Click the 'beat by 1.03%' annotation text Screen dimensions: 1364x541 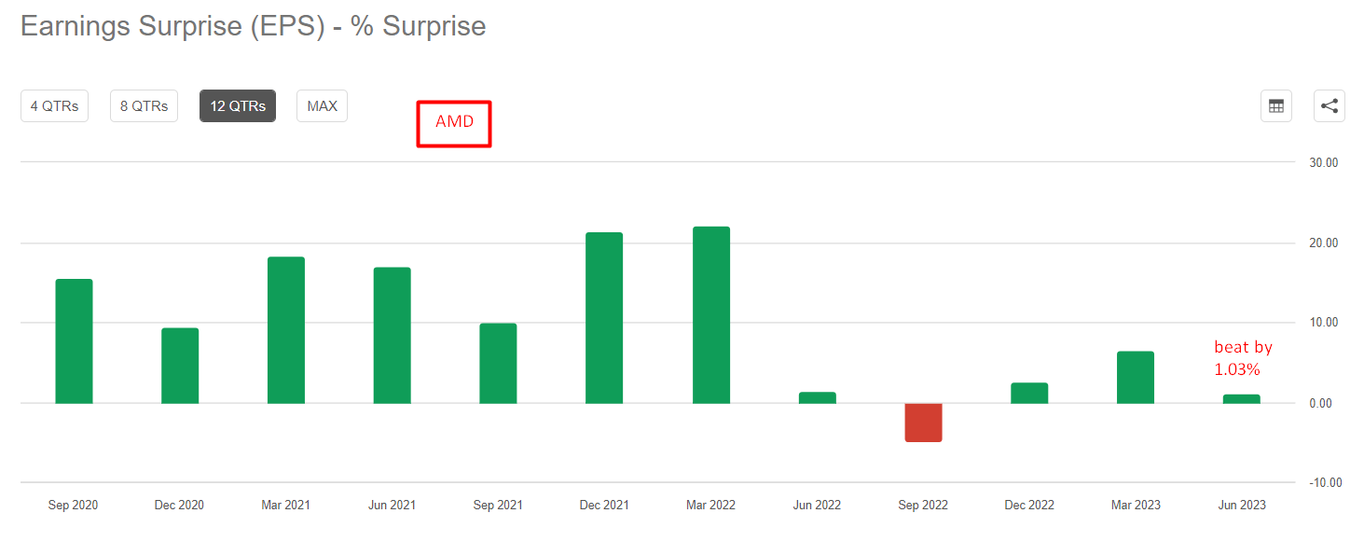pos(1244,357)
